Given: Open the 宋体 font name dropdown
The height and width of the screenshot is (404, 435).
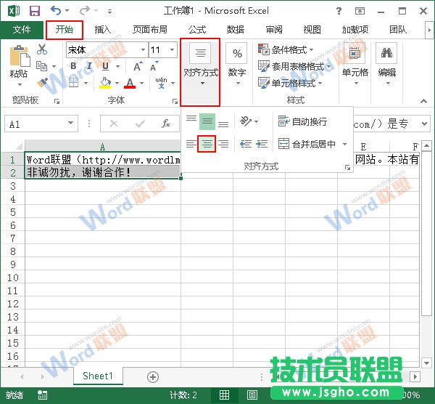Looking at the screenshot, I should point(143,49).
